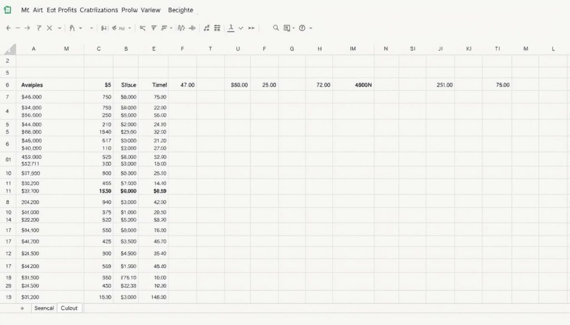570x325 pixels.
Task: Click the X icon in toolbar
Action: [50, 28]
